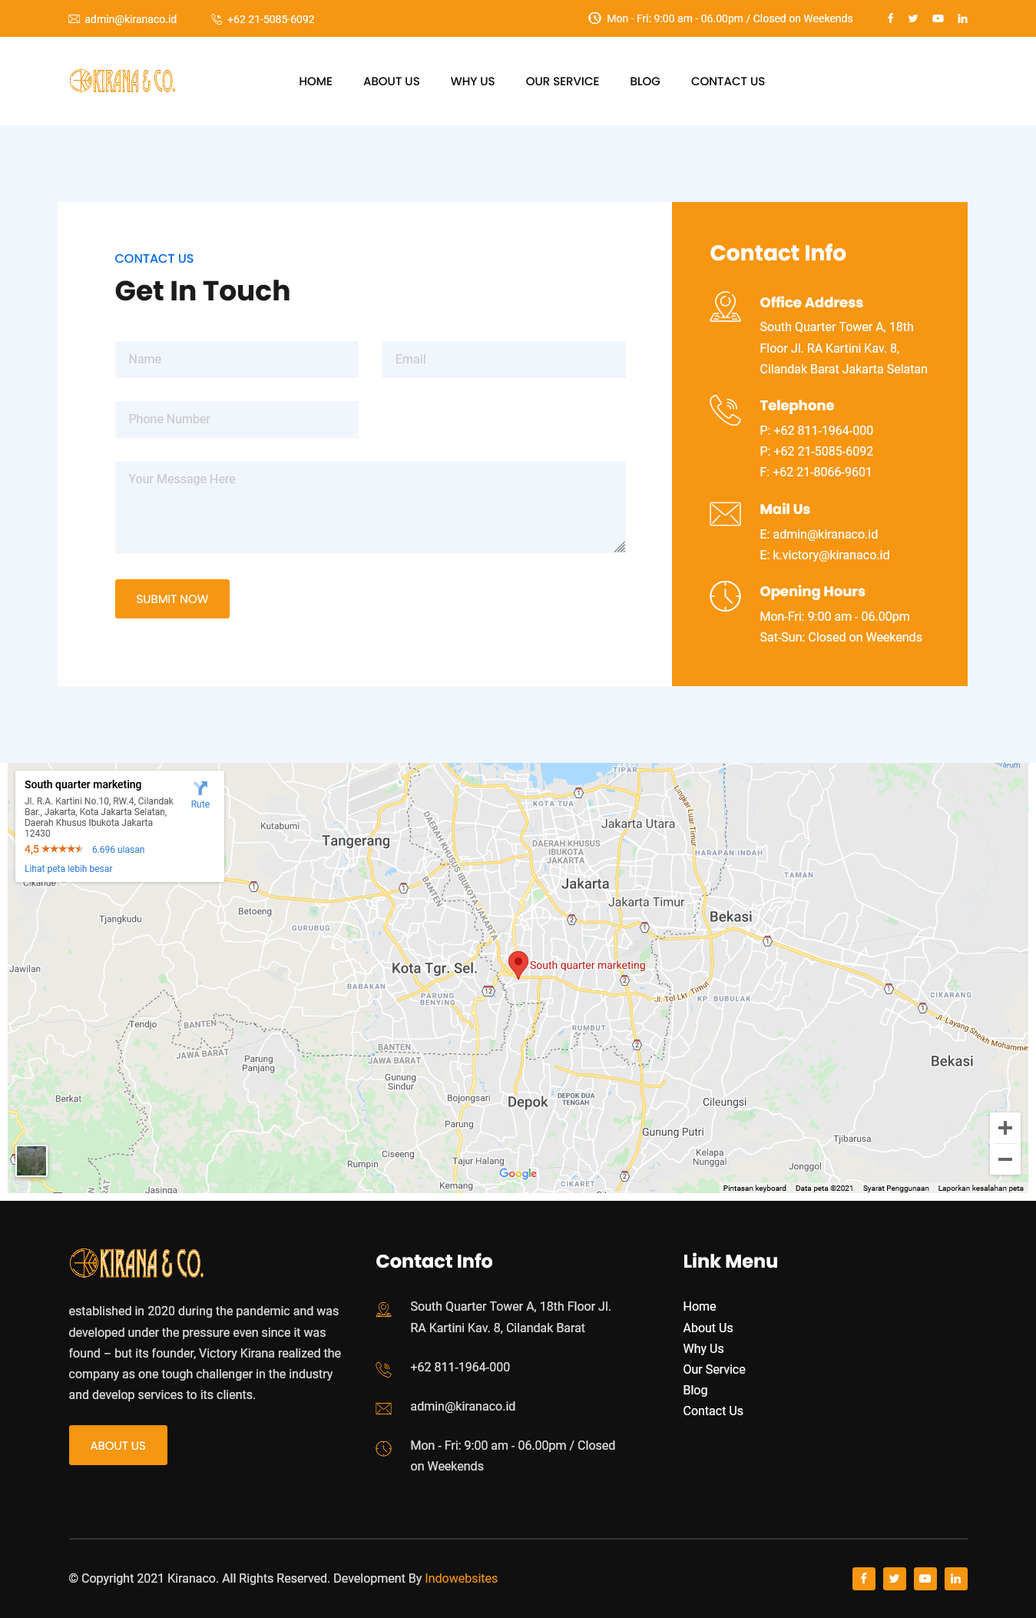Image resolution: width=1036 pixels, height=1618 pixels.
Task: Click Lihat peta lebih besar link
Action: click(68, 869)
